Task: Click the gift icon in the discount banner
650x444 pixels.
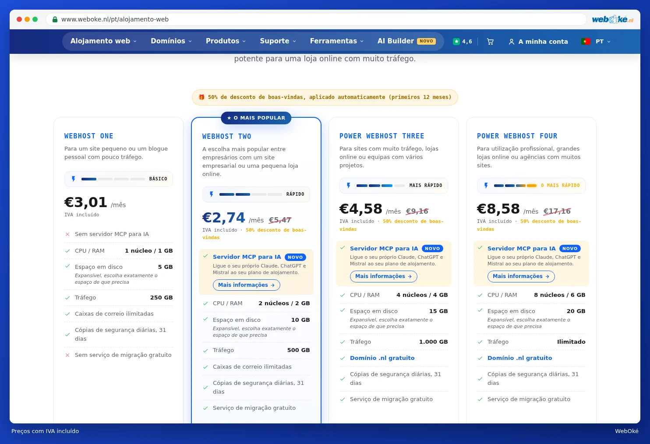Action: pyautogui.click(x=201, y=97)
